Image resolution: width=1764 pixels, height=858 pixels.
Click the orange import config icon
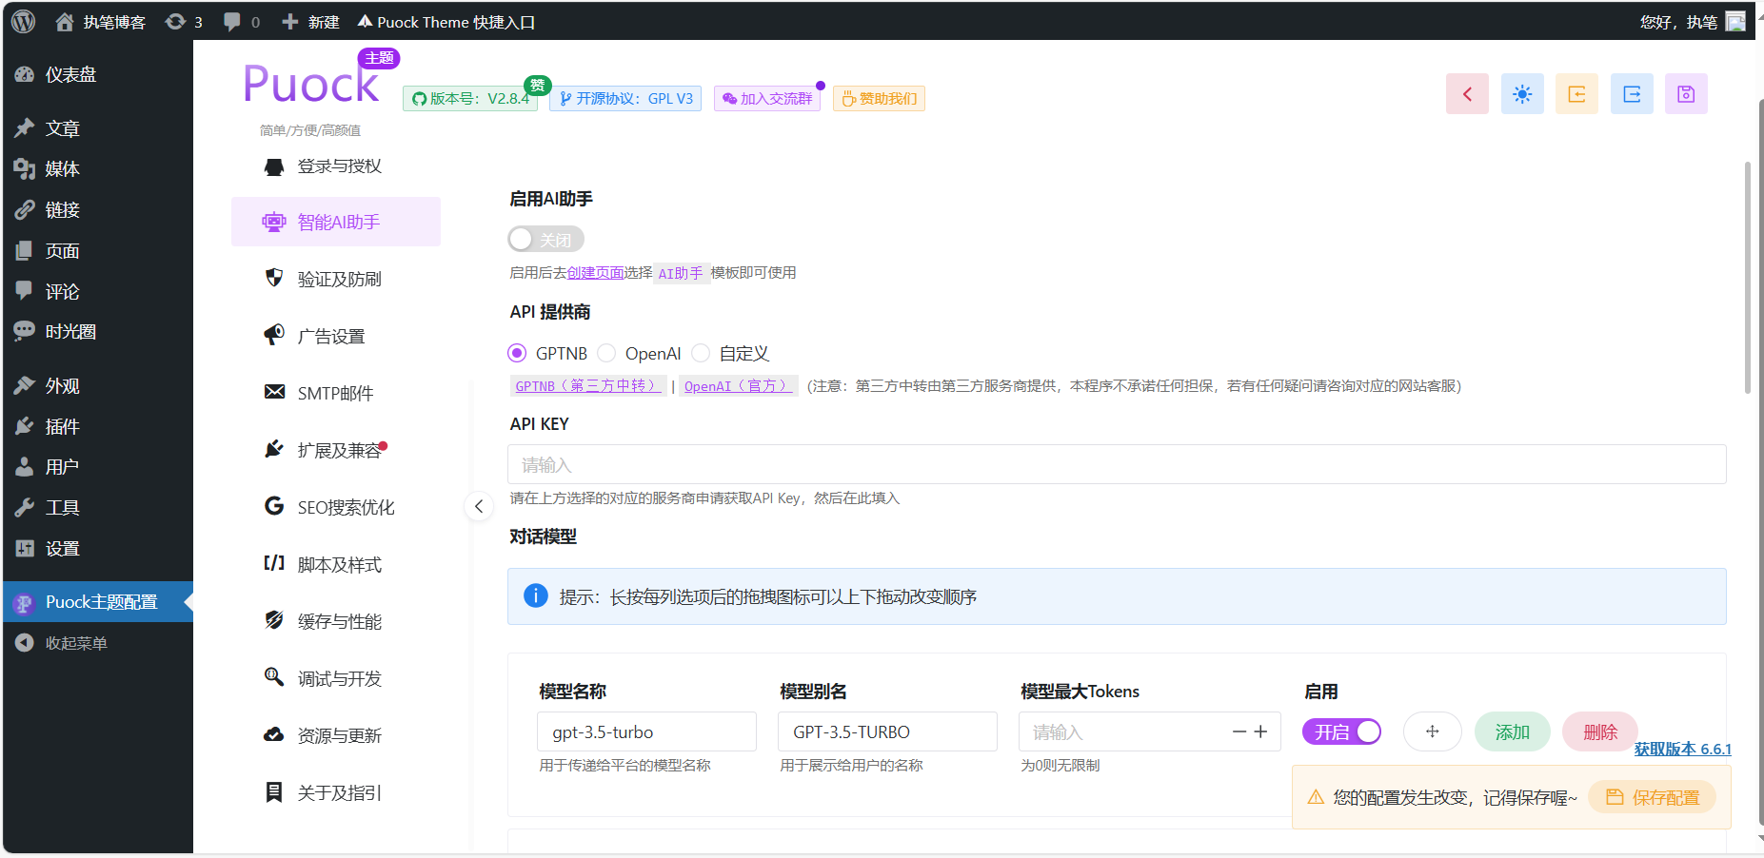point(1576,94)
